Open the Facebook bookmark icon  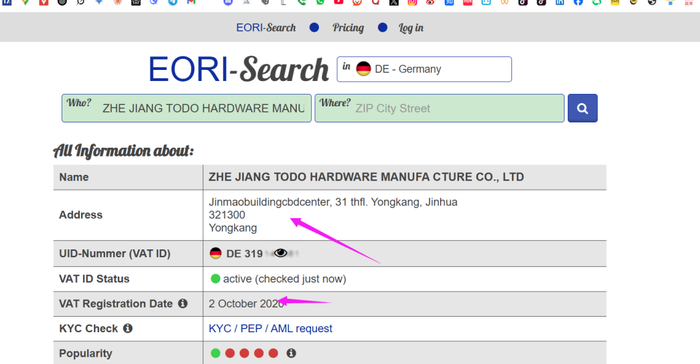tap(578, 2)
